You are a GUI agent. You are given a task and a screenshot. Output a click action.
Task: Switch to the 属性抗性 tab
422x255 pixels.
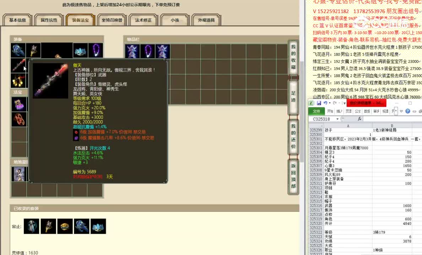point(49,20)
